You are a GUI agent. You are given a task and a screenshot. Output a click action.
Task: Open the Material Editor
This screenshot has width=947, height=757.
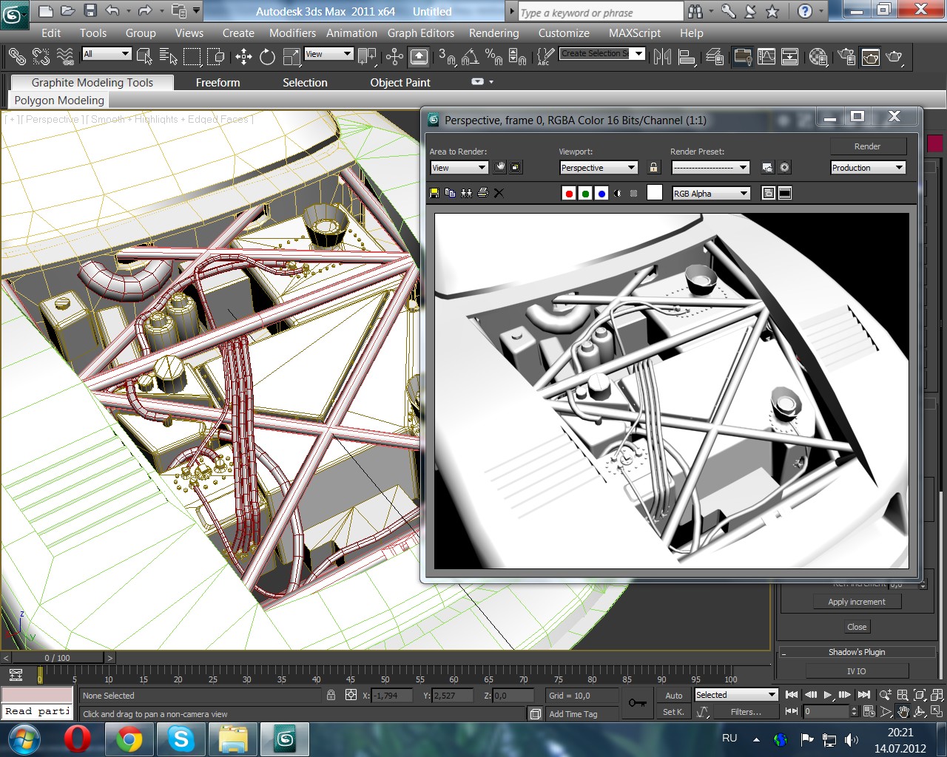click(818, 56)
